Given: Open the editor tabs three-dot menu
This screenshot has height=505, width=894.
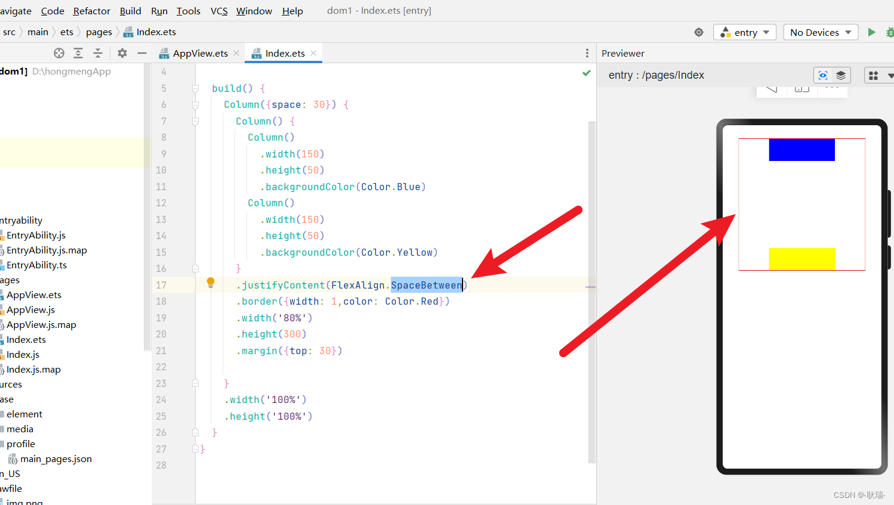Looking at the screenshot, I should coord(587,53).
